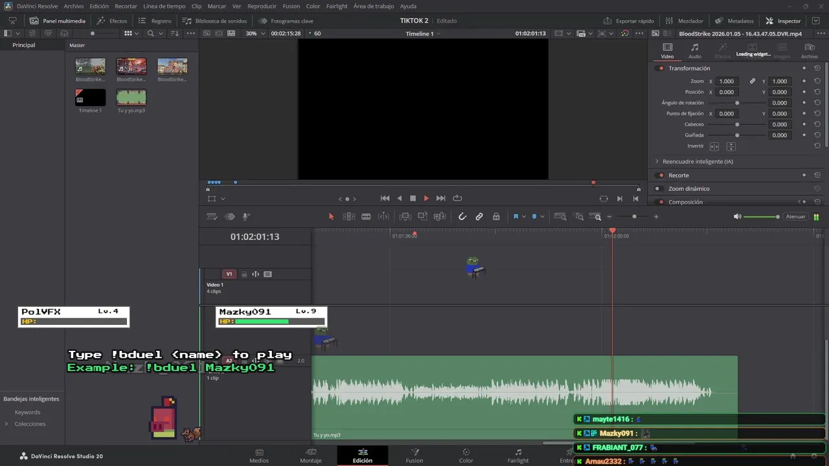This screenshot has width=829, height=466.
Task: Adjust the timeline zoom slider
Action: 634,217
